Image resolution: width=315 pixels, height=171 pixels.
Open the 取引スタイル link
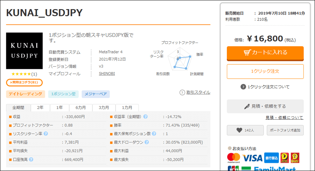pos(198,93)
